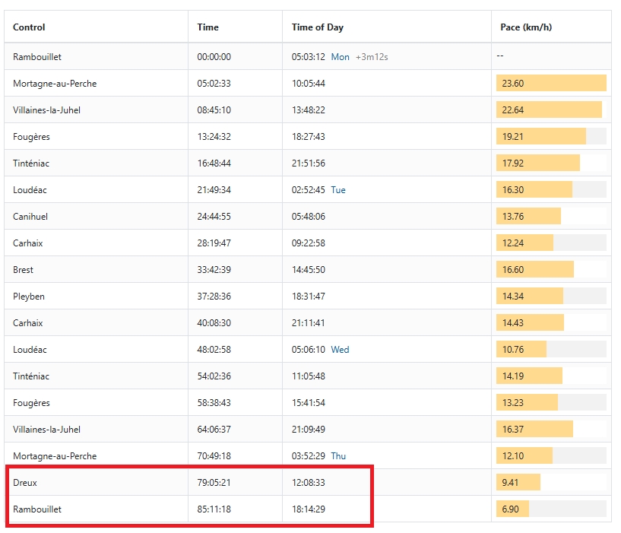Viewport: 621px width, 533px height.
Task: Click the final Rambouillet time 85:11:18
Action: click(214, 509)
